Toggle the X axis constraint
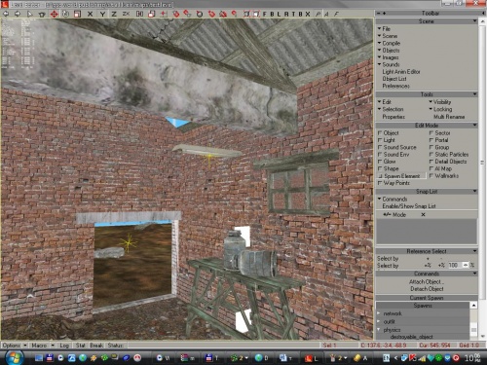This screenshot has height=365, width=487. pyautogui.click(x=90, y=14)
